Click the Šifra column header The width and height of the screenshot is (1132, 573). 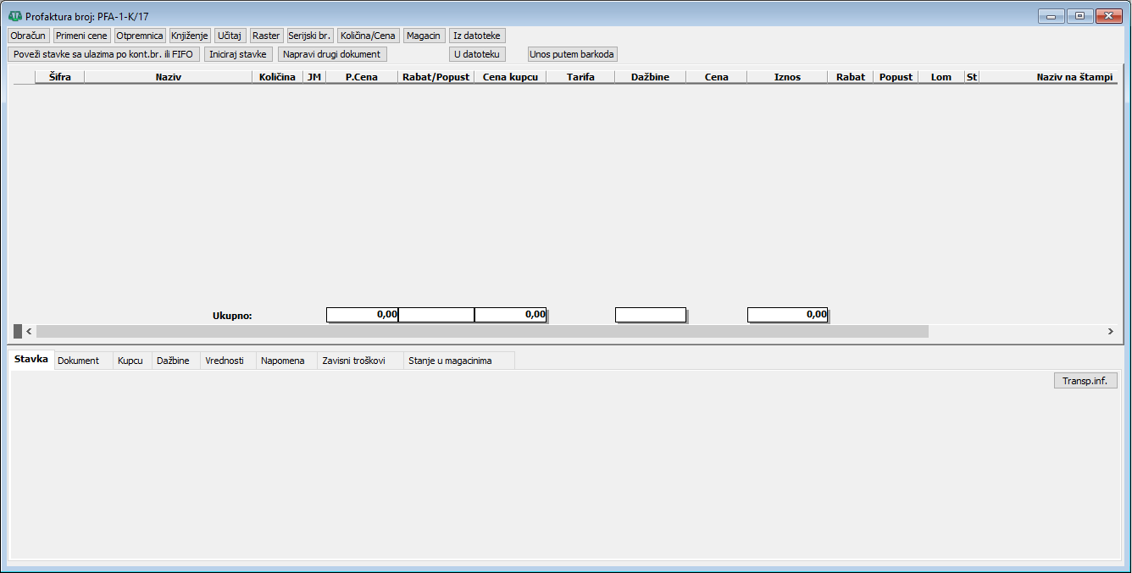point(59,77)
